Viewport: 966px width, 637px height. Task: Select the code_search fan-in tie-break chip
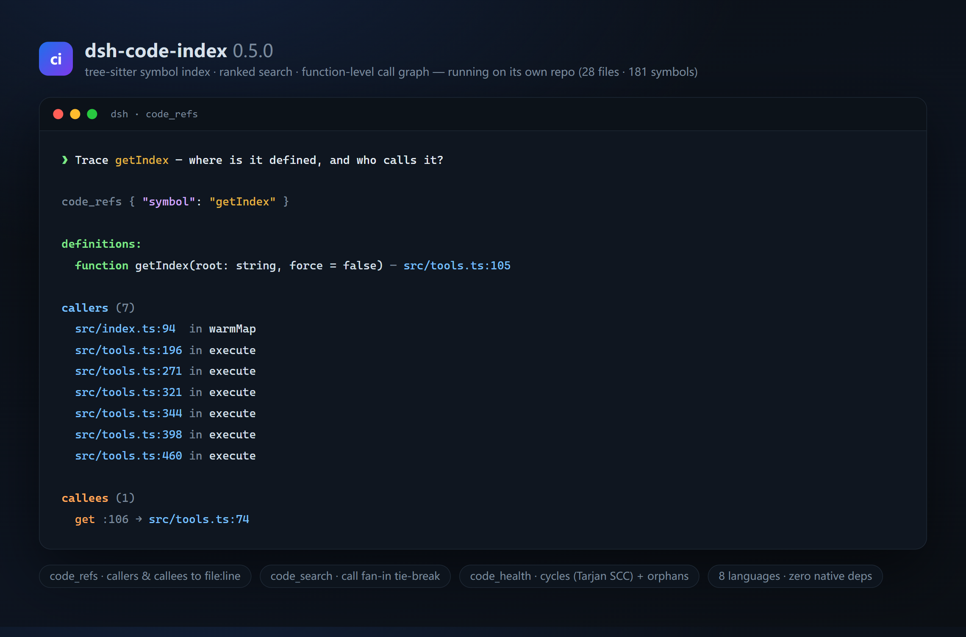[x=355, y=576]
